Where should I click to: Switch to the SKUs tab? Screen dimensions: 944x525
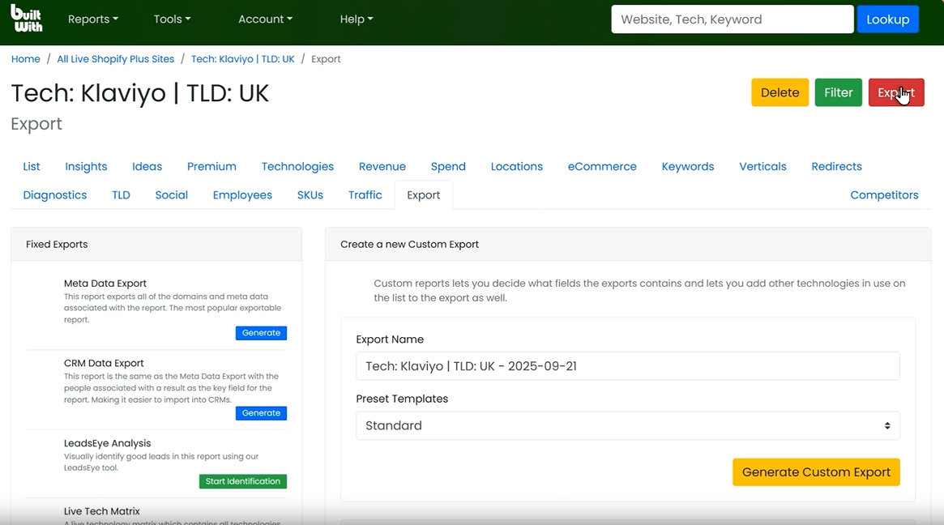pos(310,195)
